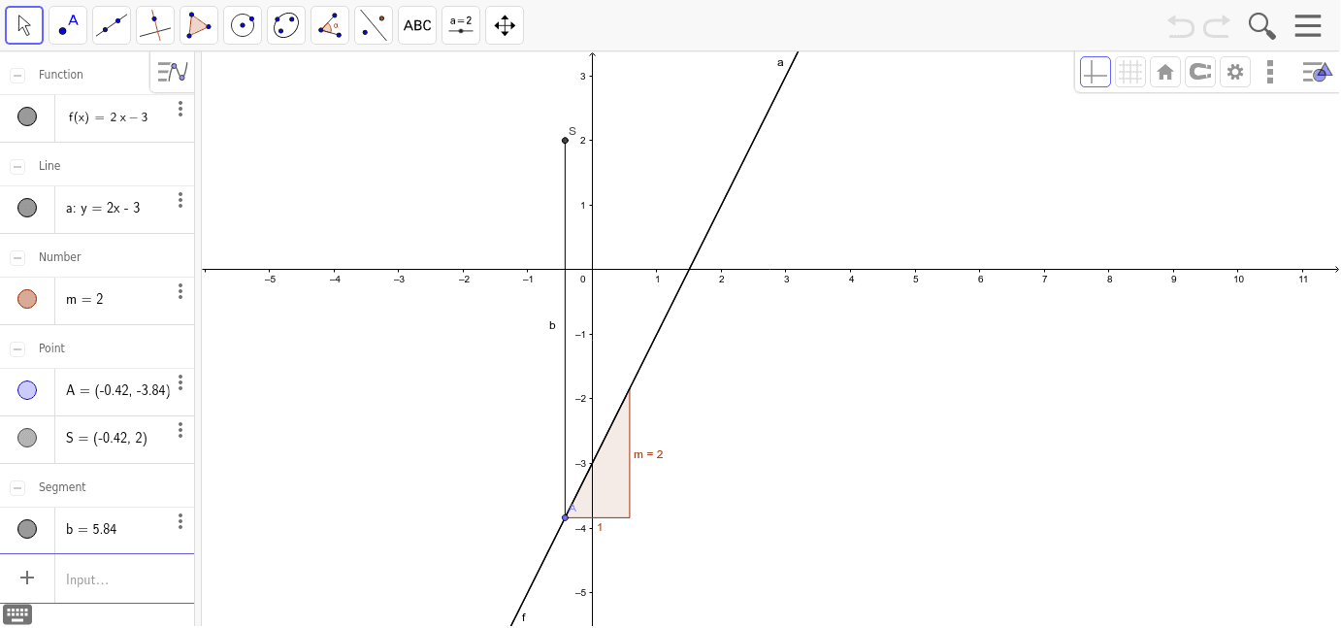This screenshot has height=628, width=1341.
Task: Toggle axes display in the style bar
Action: pyautogui.click(x=1096, y=72)
